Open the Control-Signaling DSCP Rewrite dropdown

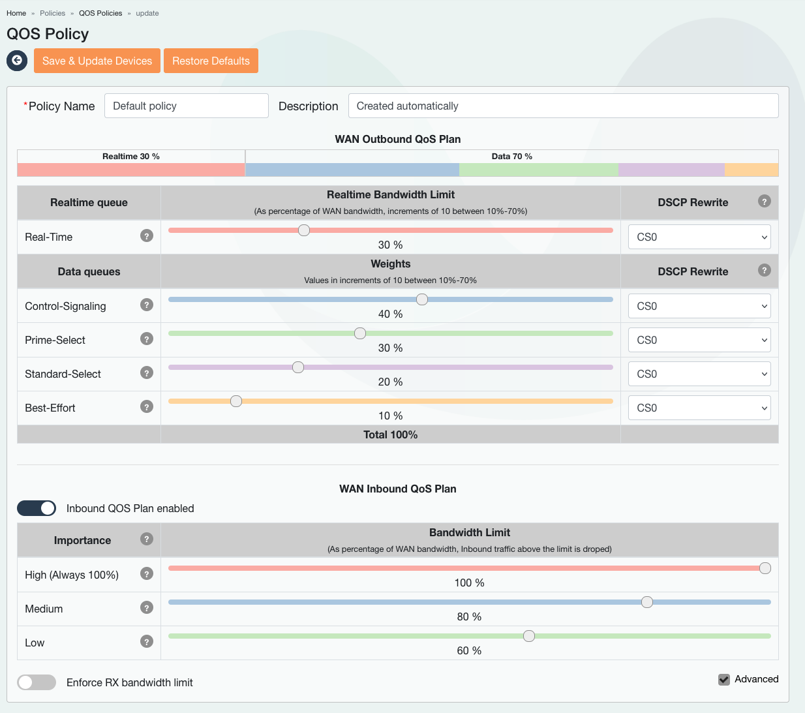699,306
